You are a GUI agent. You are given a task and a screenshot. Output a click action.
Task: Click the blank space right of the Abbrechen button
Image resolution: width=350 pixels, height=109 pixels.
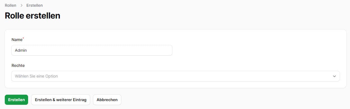tap(233, 100)
